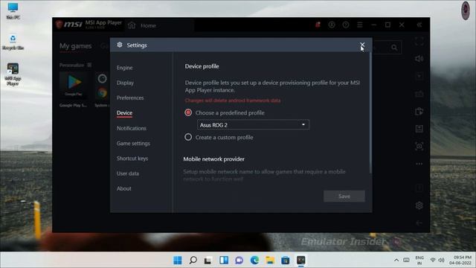Screen dimensions: 476x268
Task: Open the MSI App Player desktop shortcut
Action: tap(13, 74)
